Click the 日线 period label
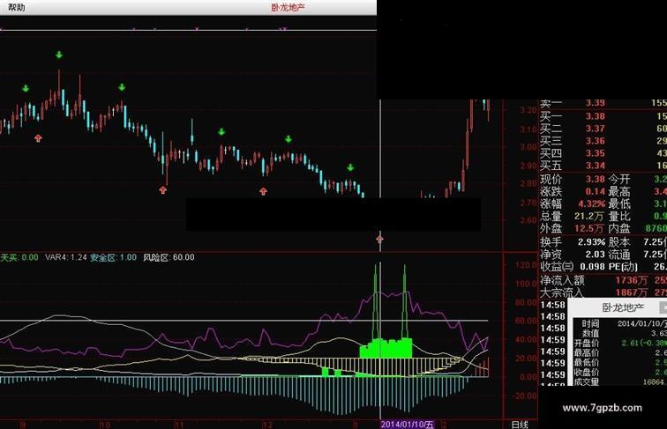The width and height of the screenshot is (667, 429). [520, 425]
